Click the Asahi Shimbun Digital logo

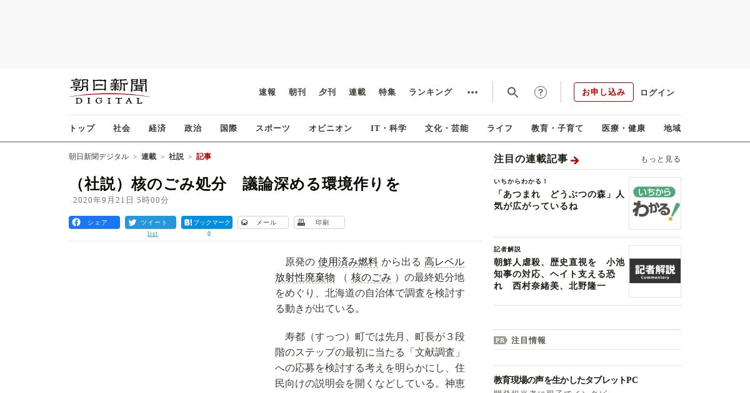click(x=109, y=91)
